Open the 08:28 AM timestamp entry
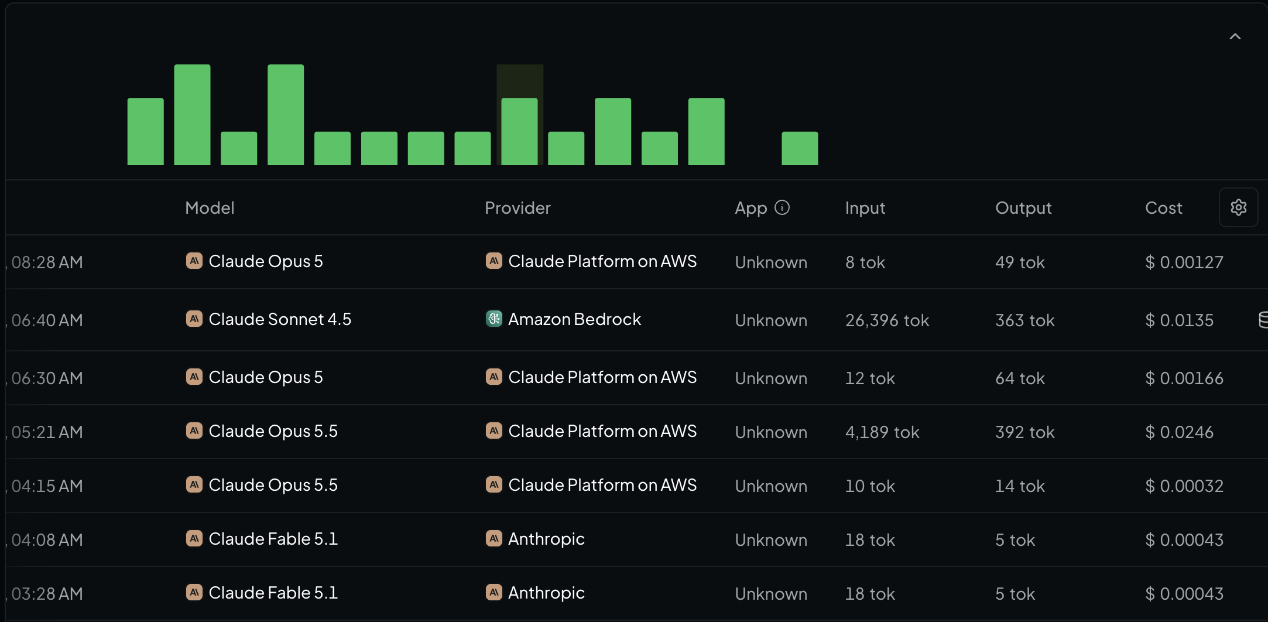The width and height of the screenshot is (1268, 622). (x=47, y=262)
